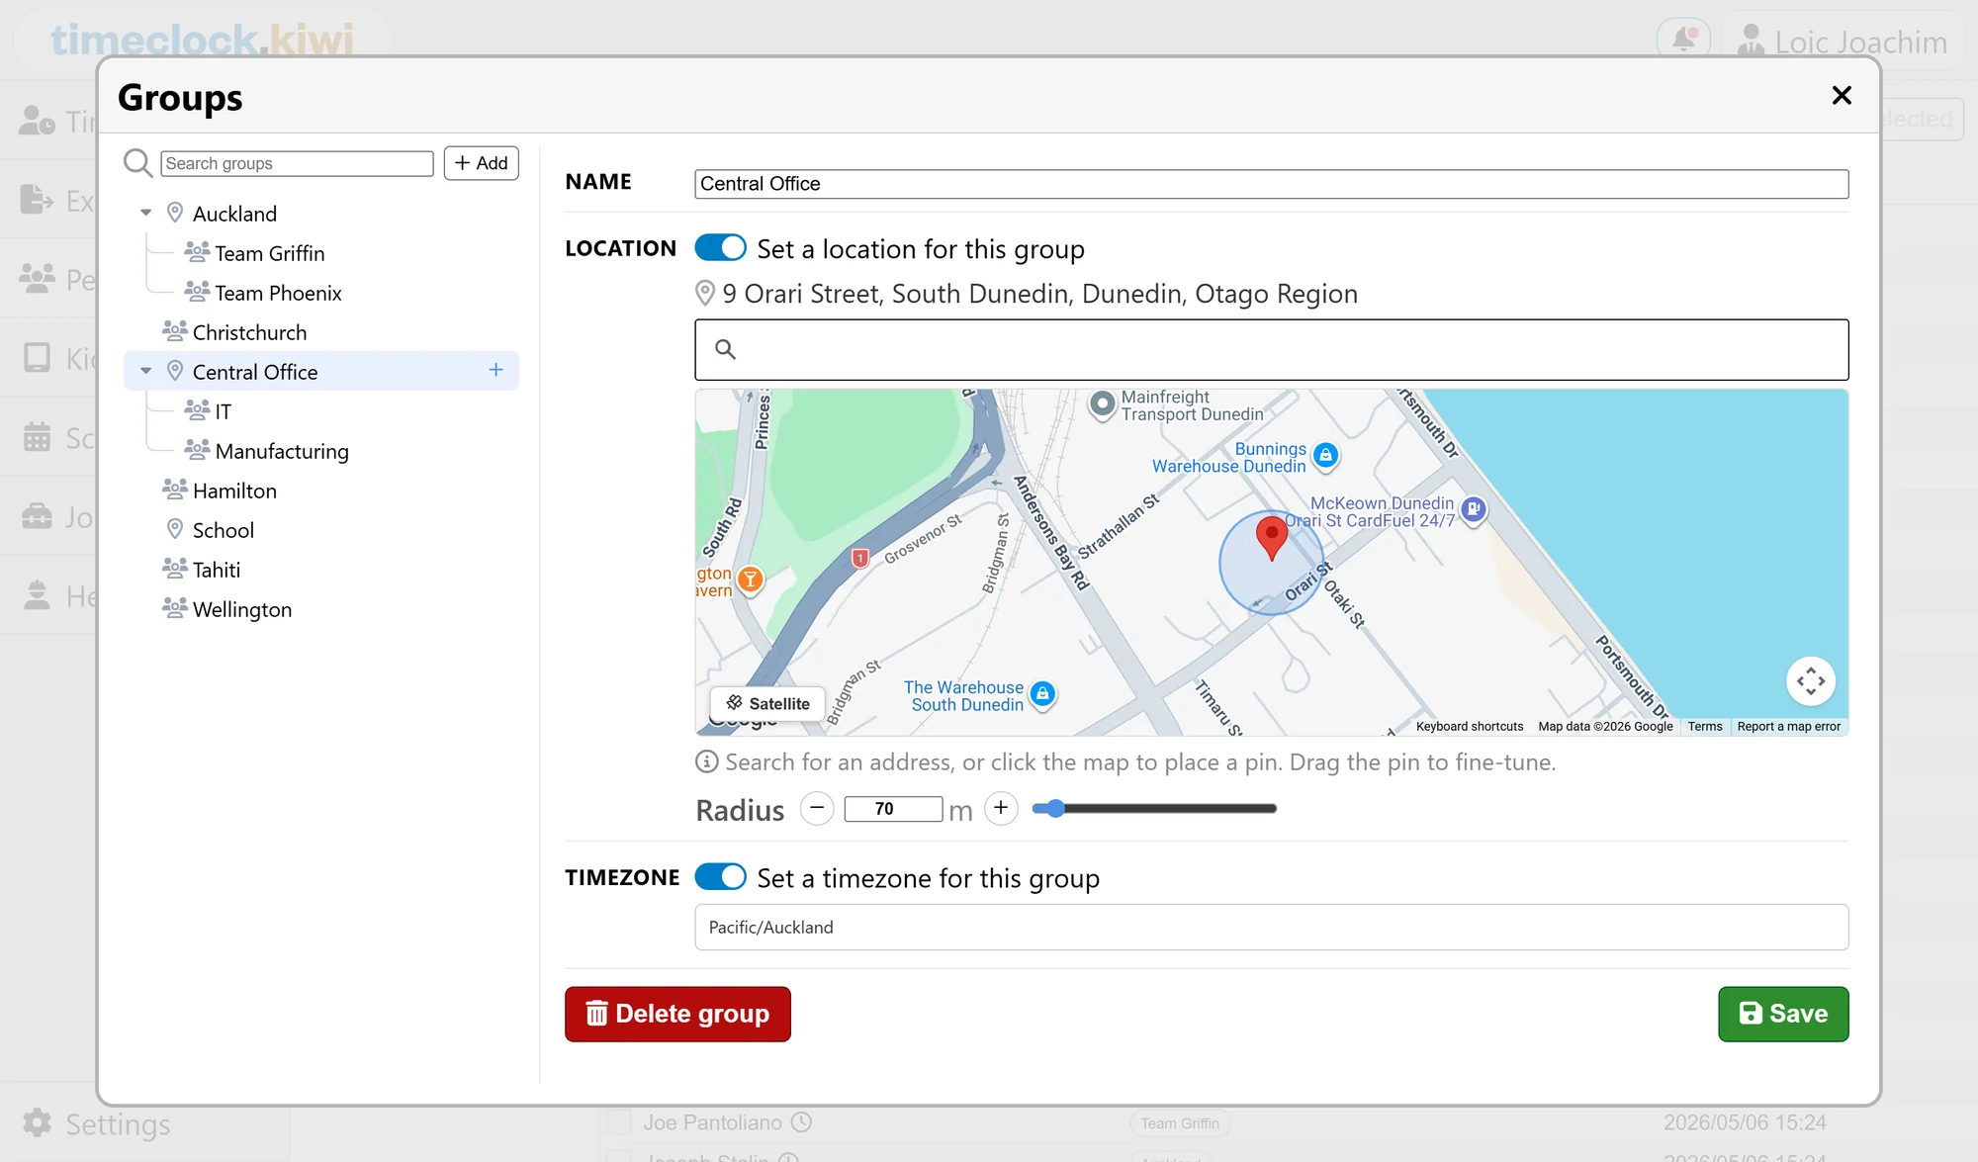The height and width of the screenshot is (1162, 1978).
Task: Select Team Griffin in group tree
Action: (270, 253)
